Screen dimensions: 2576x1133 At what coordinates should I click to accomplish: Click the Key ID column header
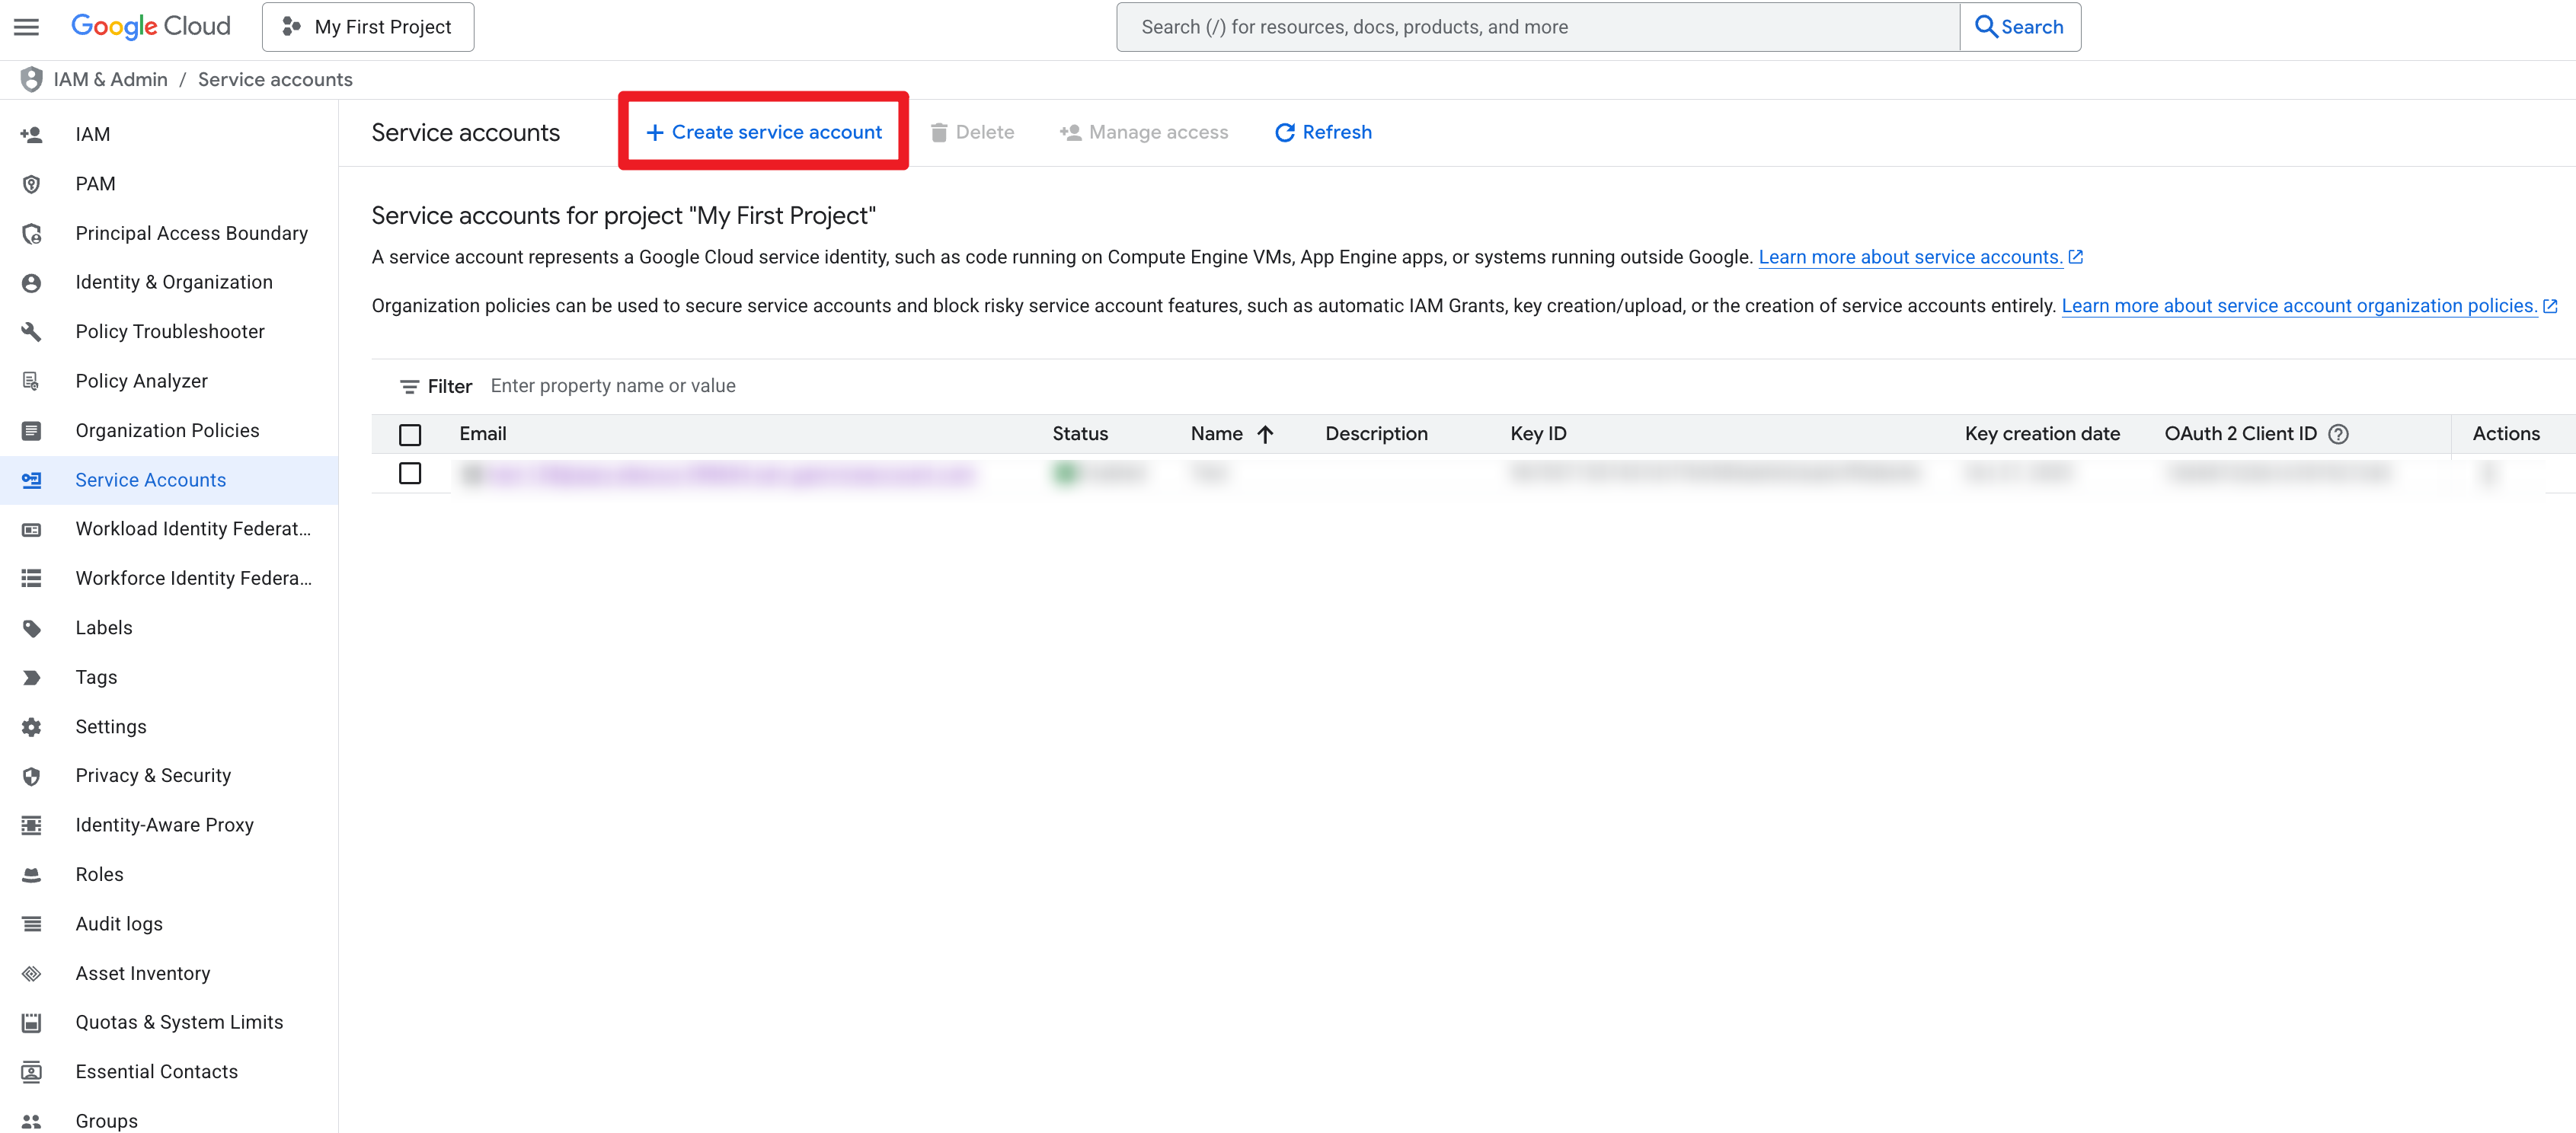click(x=1538, y=434)
